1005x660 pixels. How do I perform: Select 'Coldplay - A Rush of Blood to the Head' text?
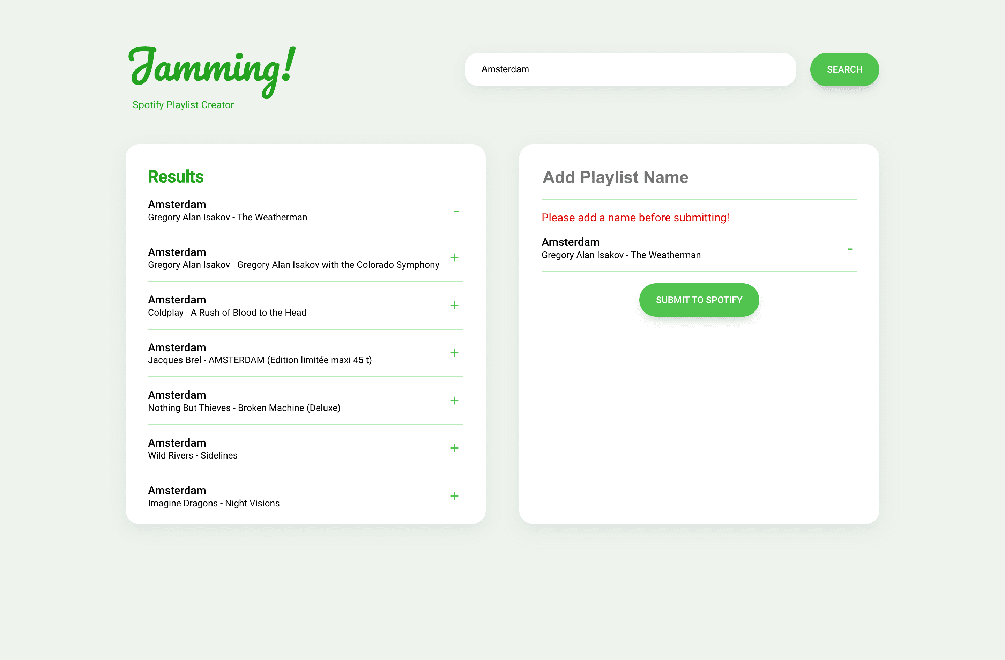pyautogui.click(x=227, y=313)
